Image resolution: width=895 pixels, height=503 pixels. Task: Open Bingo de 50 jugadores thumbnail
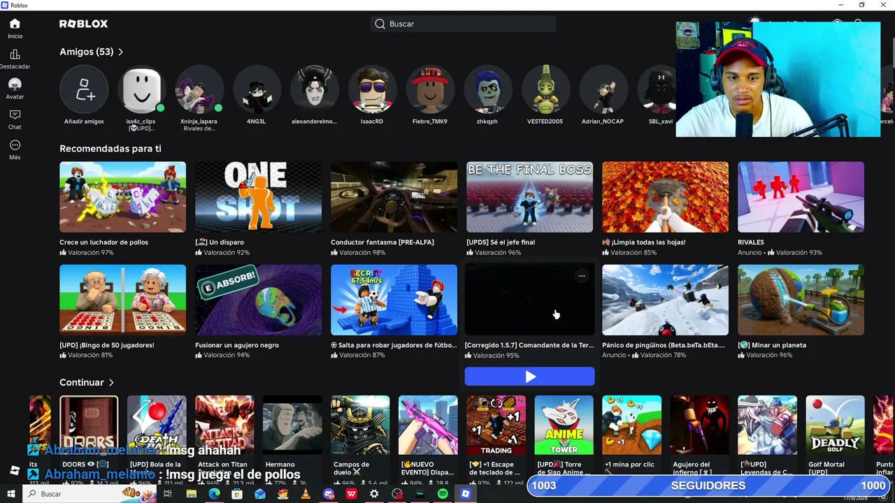pos(123,300)
